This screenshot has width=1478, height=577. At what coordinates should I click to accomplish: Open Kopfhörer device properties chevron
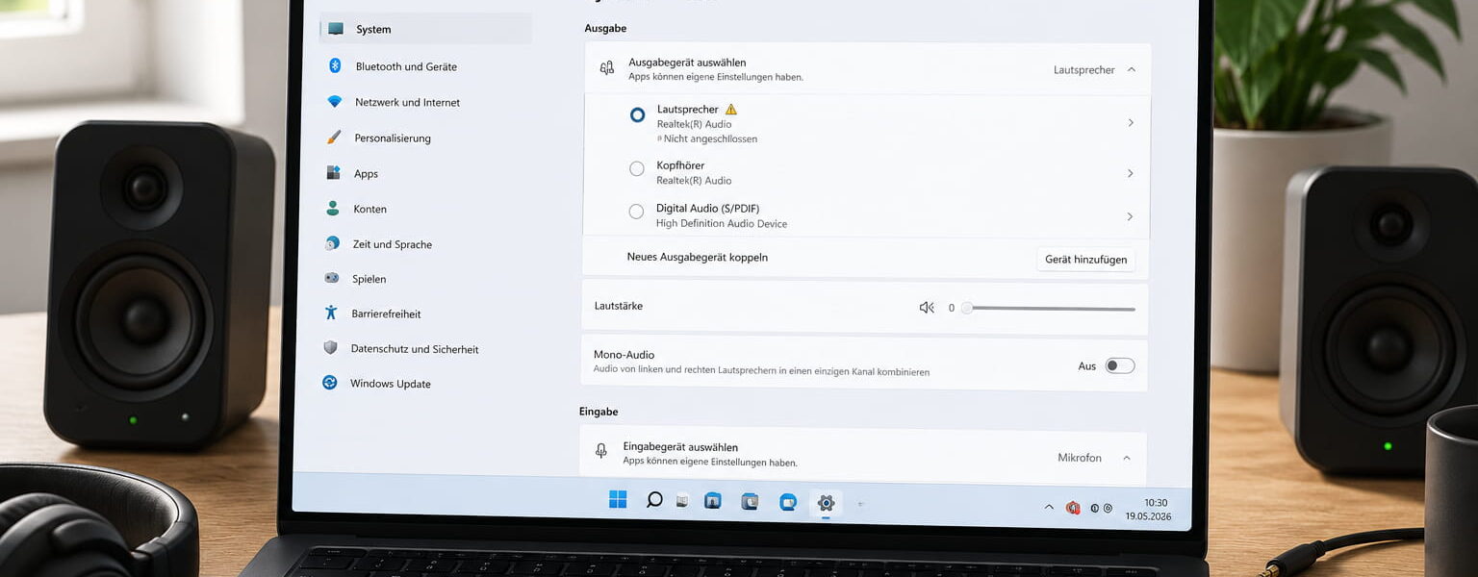1130,173
